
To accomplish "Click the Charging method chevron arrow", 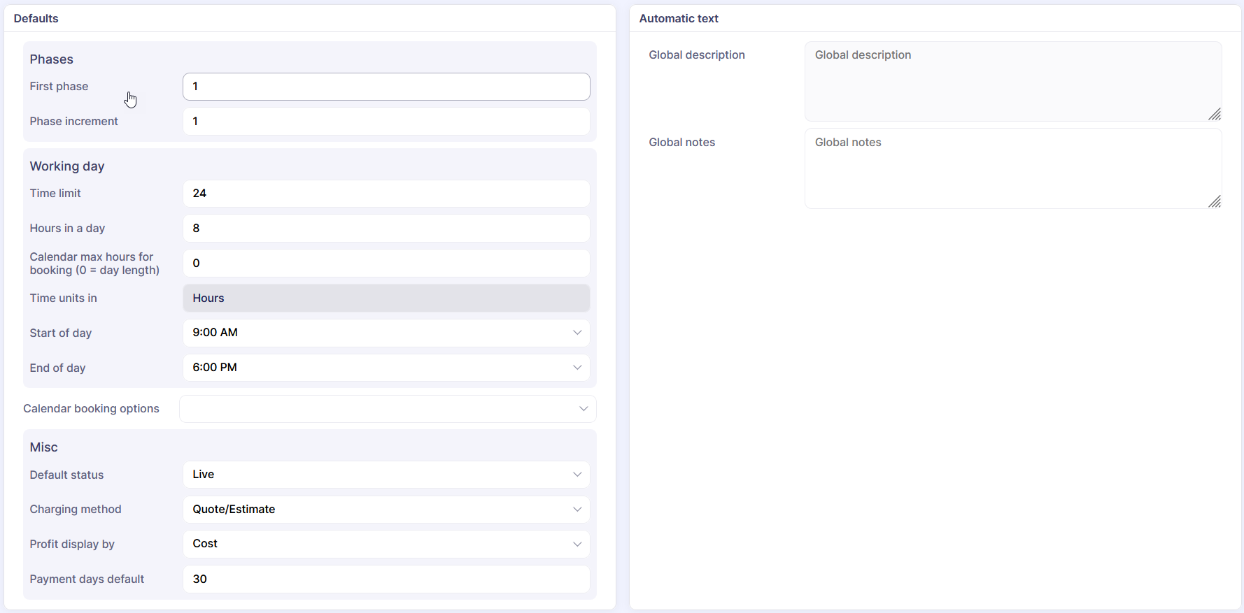I will 577,510.
